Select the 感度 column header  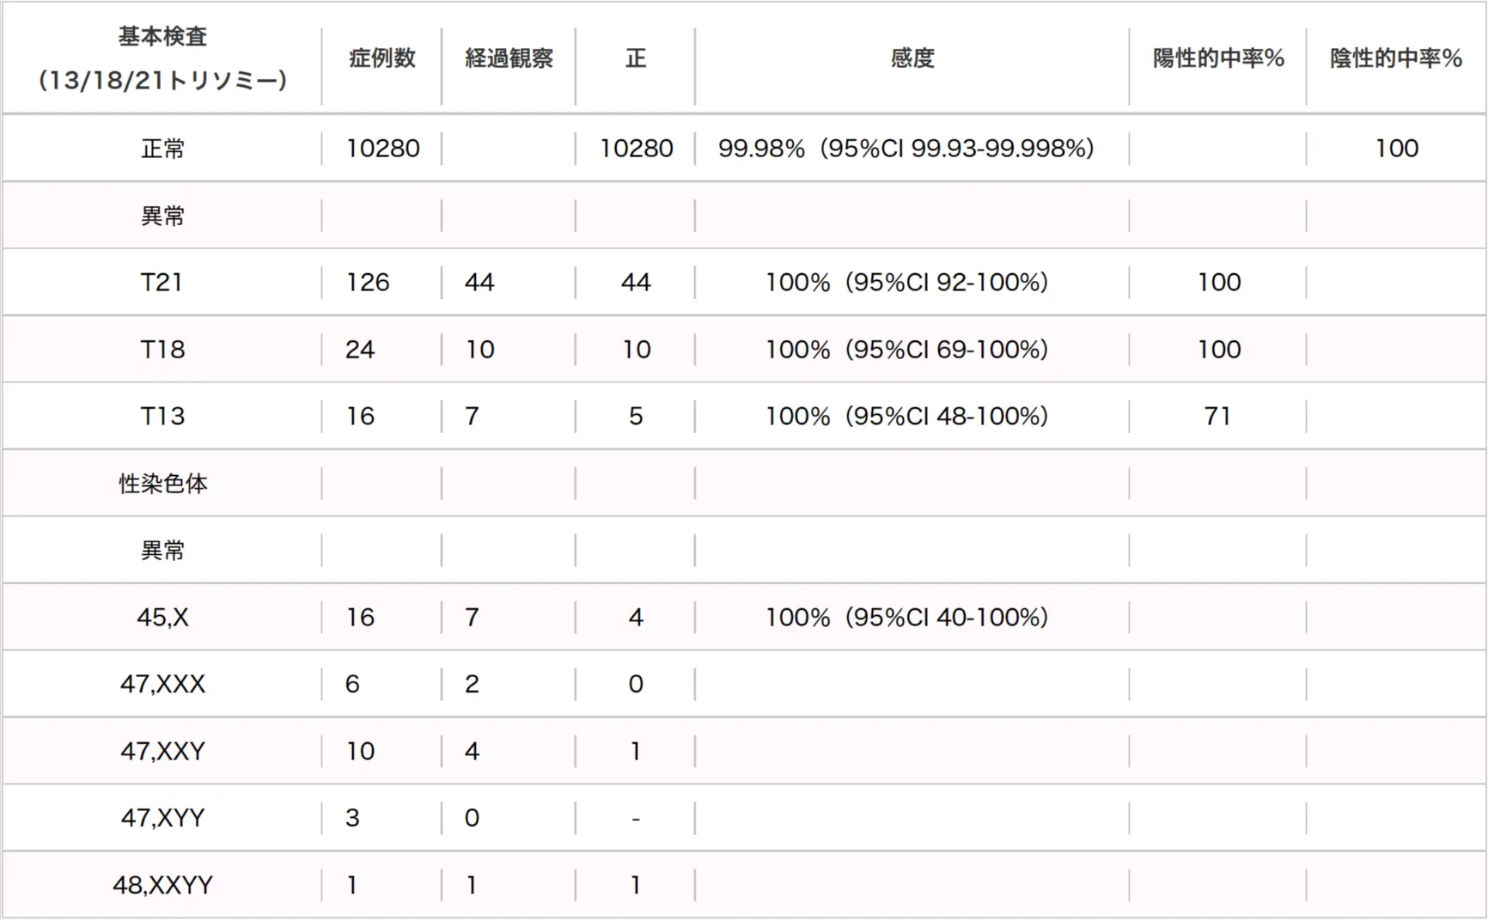point(912,58)
